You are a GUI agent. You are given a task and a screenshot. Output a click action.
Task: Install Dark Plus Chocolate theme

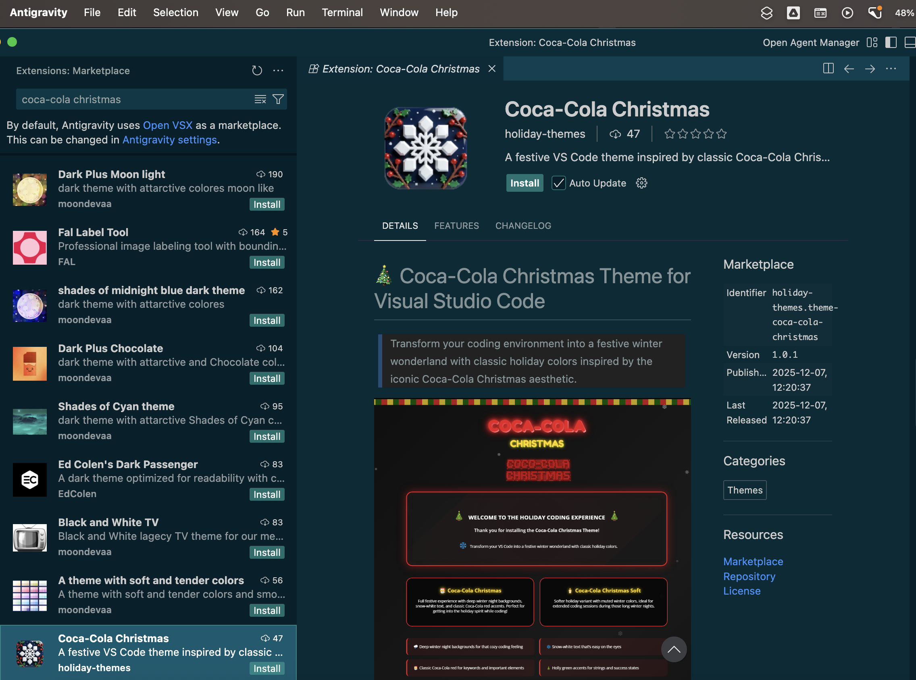[x=267, y=379]
